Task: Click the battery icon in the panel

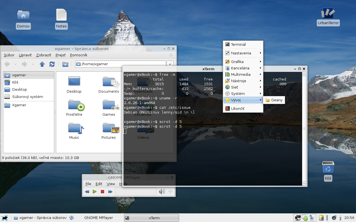Action: click(321, 218)
